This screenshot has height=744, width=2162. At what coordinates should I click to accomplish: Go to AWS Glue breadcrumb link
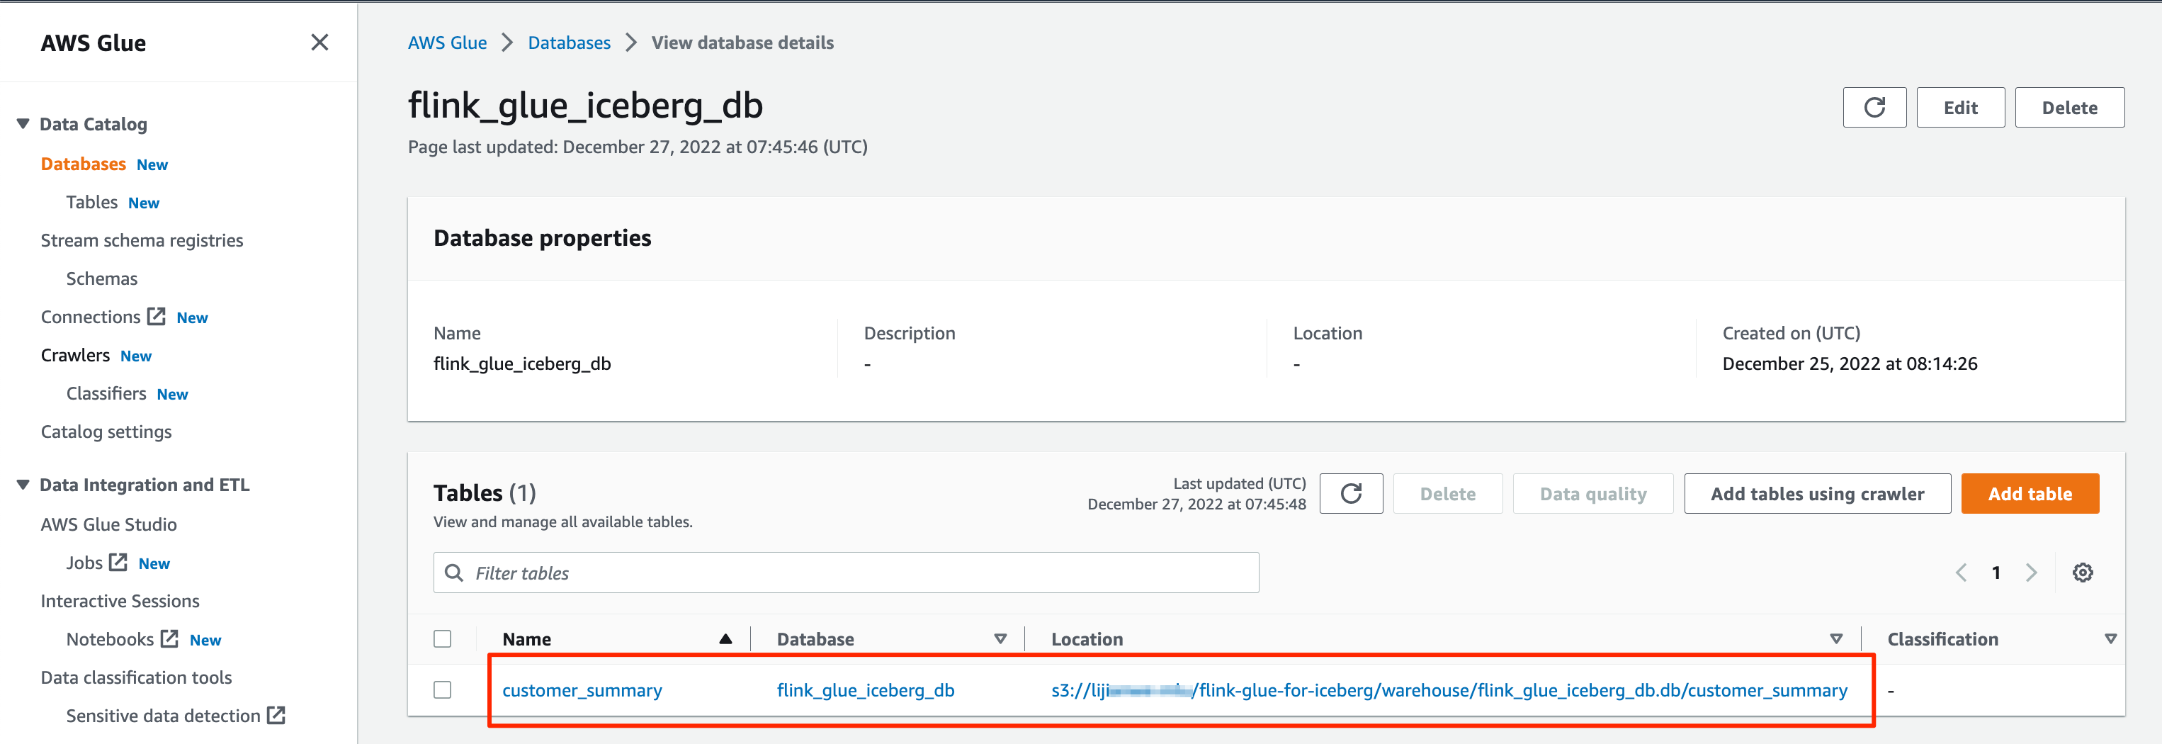click(x=447, y=43)
